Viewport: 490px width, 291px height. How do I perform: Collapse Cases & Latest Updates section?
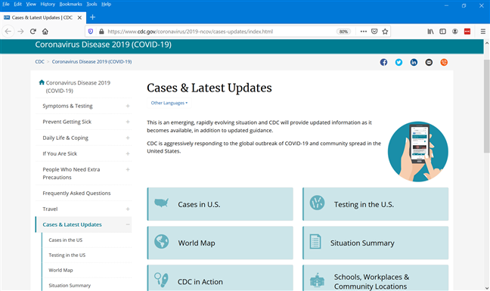click(128, 224)
